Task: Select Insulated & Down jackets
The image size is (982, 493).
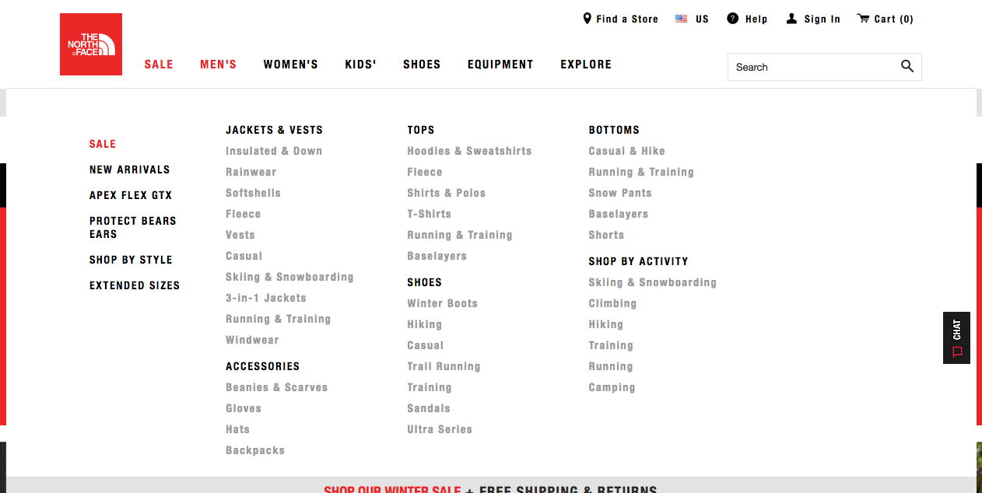Action: pos(274,151)
